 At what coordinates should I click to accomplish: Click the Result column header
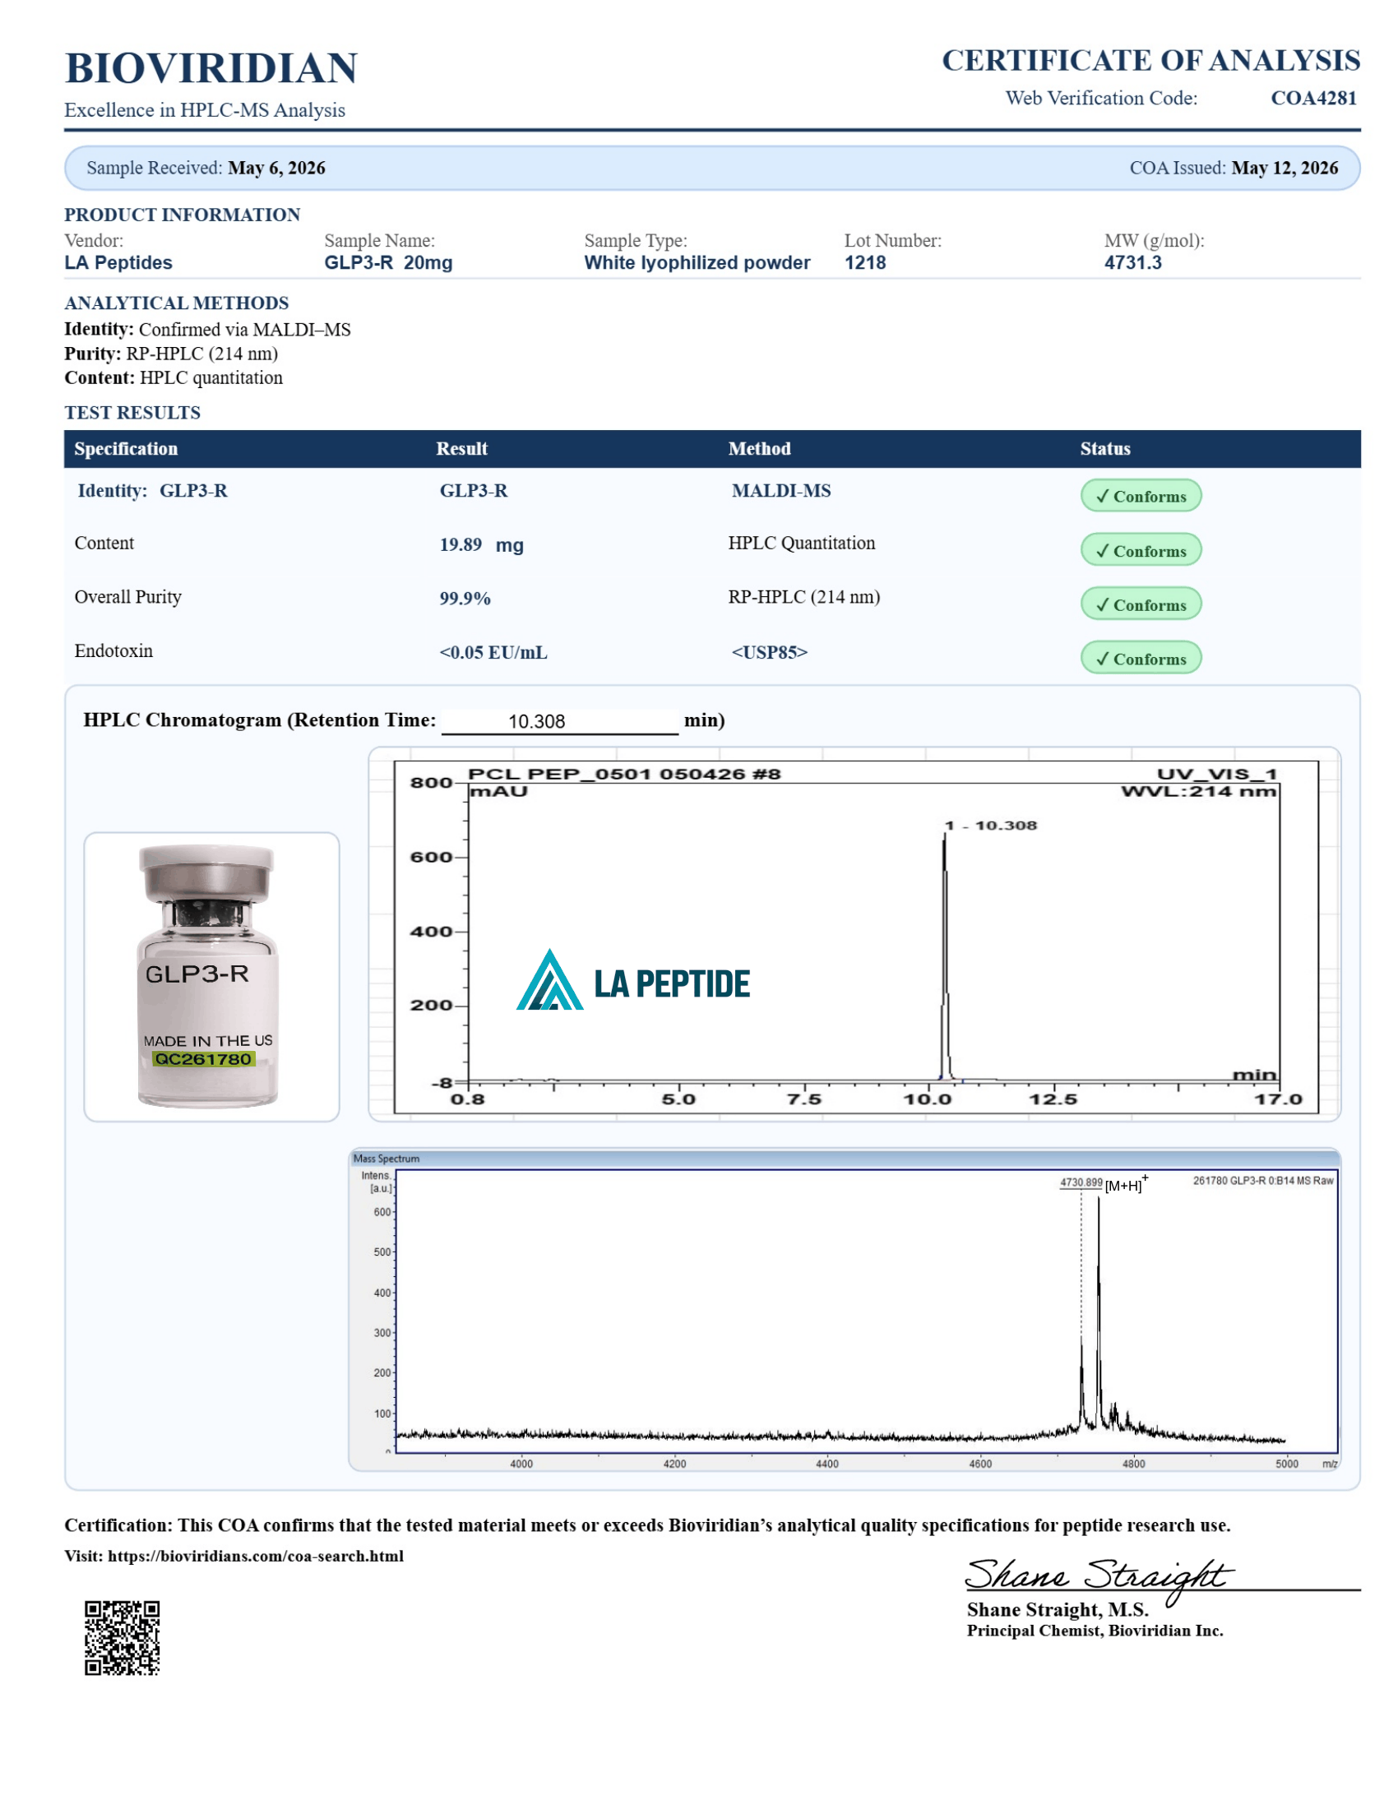click(462, 449)
